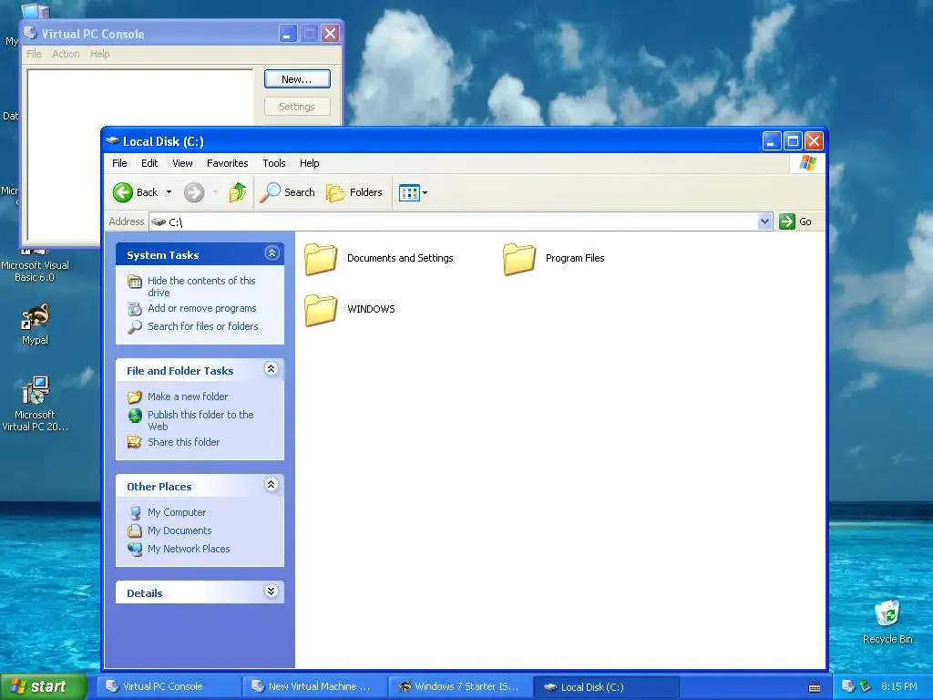The height and width of the screenshot is (700, 933).
Task: Collapse the Other Places panel
Action: [272, 485]
